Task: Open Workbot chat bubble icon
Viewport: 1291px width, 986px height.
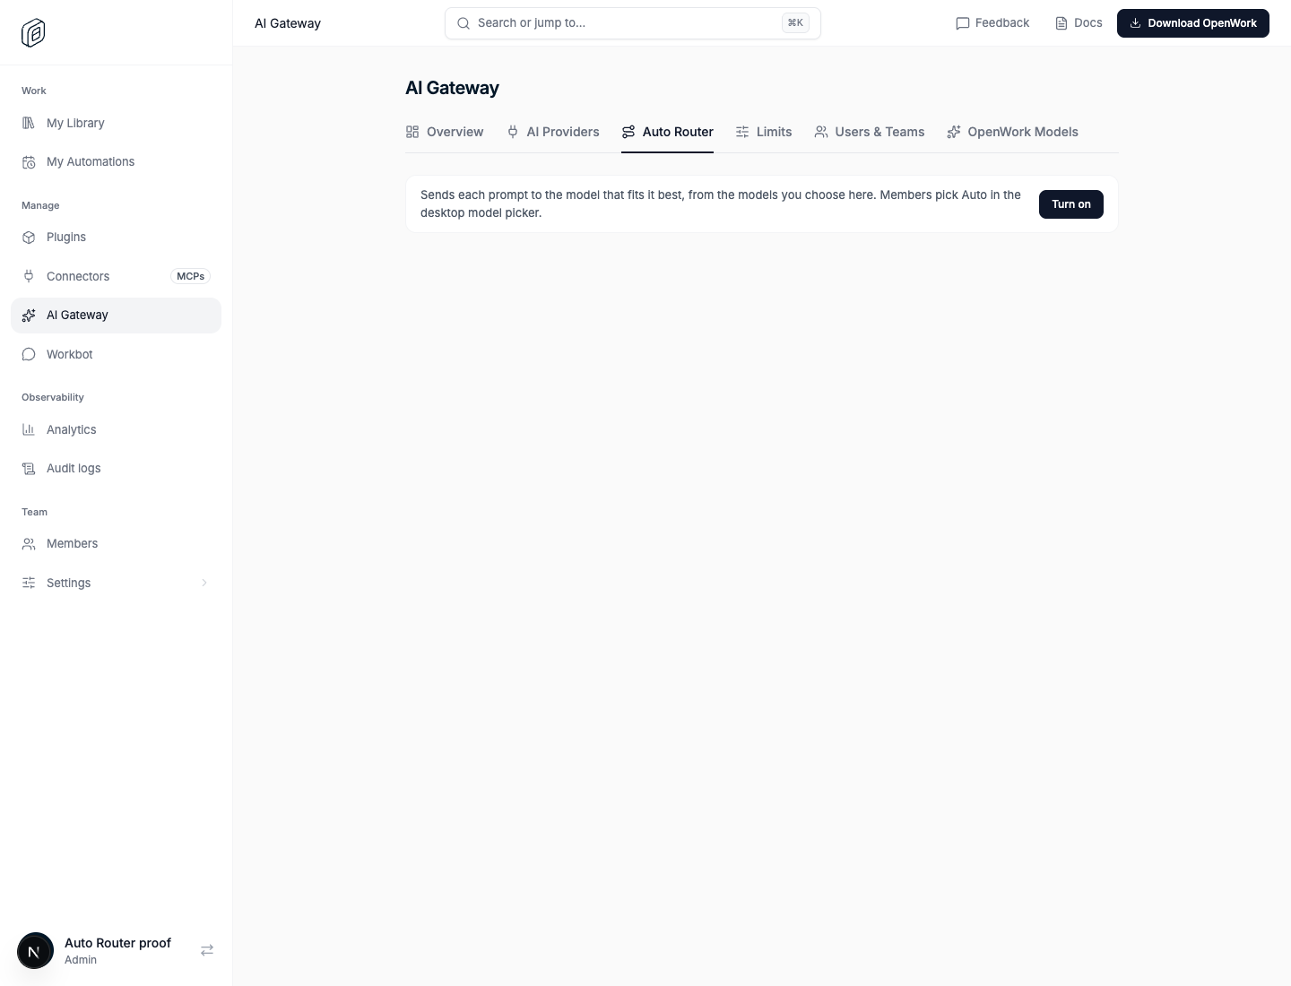Action: tap(29, 354)
